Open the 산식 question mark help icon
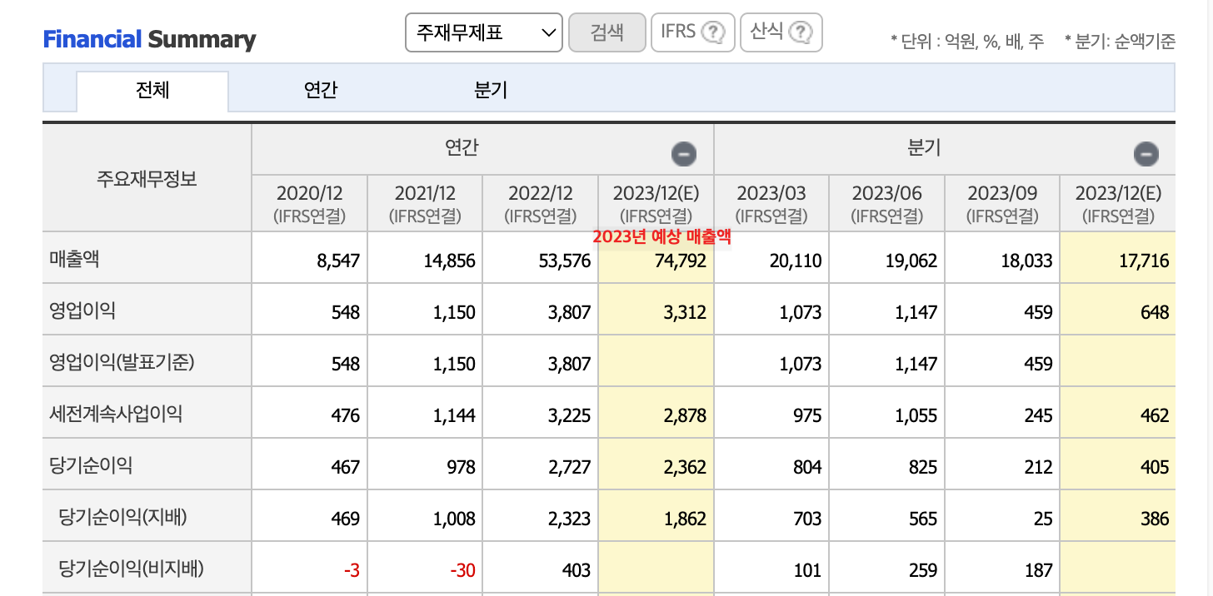 click(800, 32)
